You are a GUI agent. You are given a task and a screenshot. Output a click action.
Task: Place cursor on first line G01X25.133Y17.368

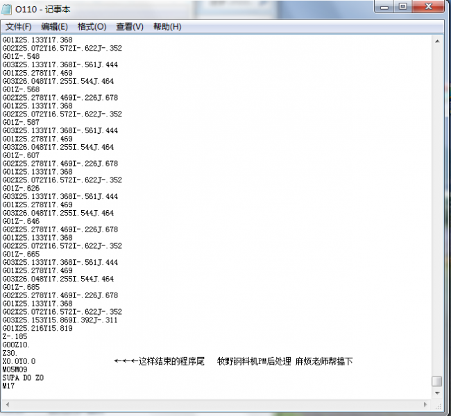(37, 40)
